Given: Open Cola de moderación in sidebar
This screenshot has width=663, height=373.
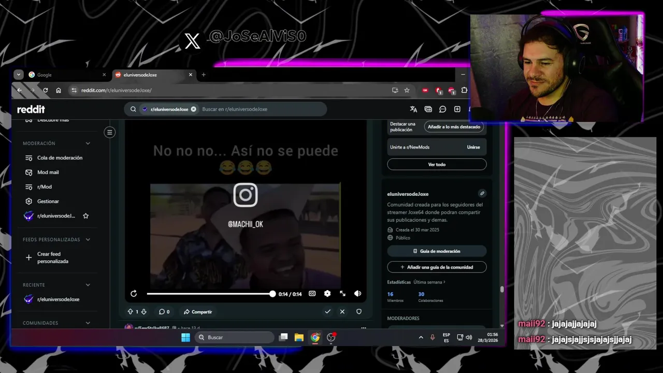Looking at the screenshot, I should click(x=60, y=157).
